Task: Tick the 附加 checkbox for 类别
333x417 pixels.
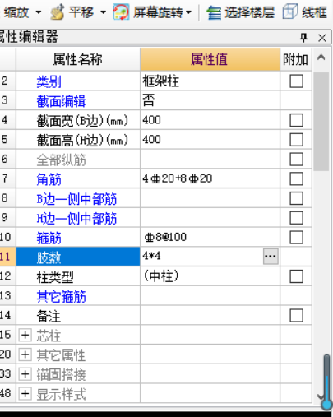Action: click(296, 81)
